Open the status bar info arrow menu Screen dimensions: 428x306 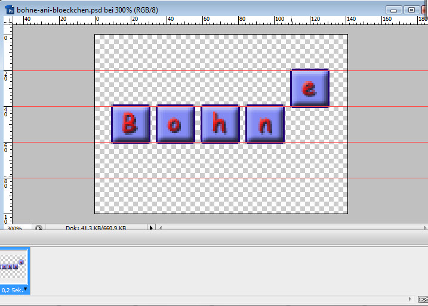(x=151, y=228)
